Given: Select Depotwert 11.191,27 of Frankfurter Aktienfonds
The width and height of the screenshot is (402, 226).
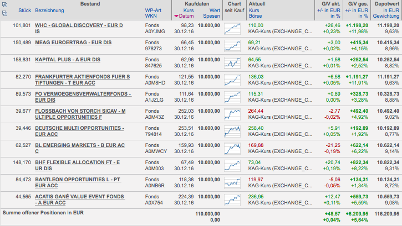Looking at the screenshot, I should pos(388,77).
